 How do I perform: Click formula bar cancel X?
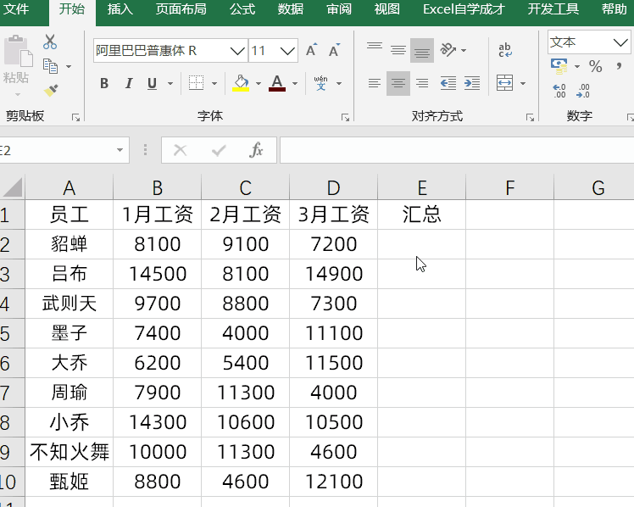point(180,150)
